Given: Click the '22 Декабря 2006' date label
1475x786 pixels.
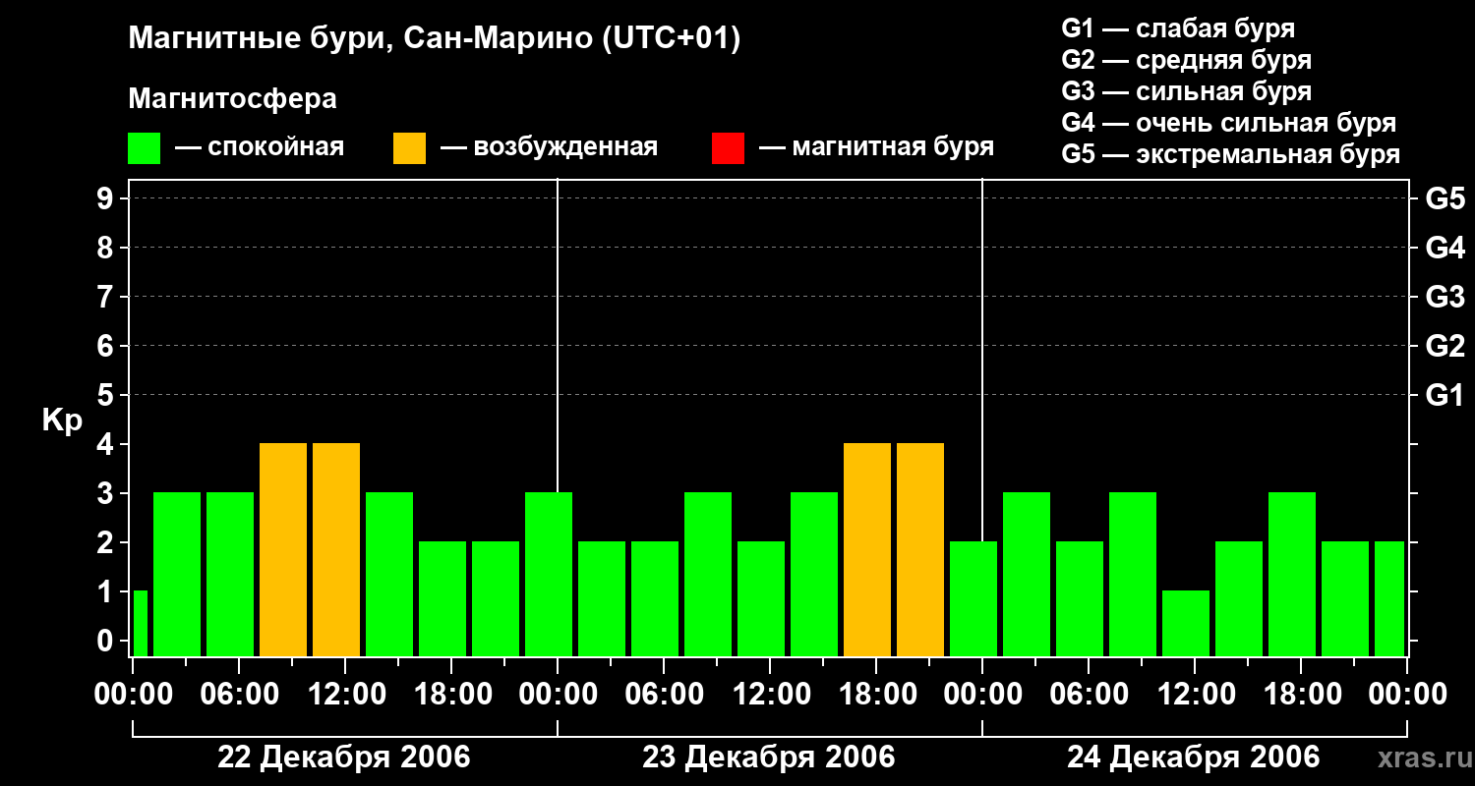Looking at the screenshot, I should pyautogui.click(x=344, y=758).
